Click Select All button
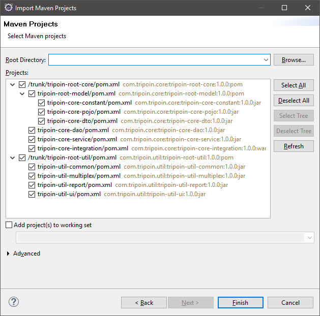Screen dimensions: 320x316 (294, 85)
